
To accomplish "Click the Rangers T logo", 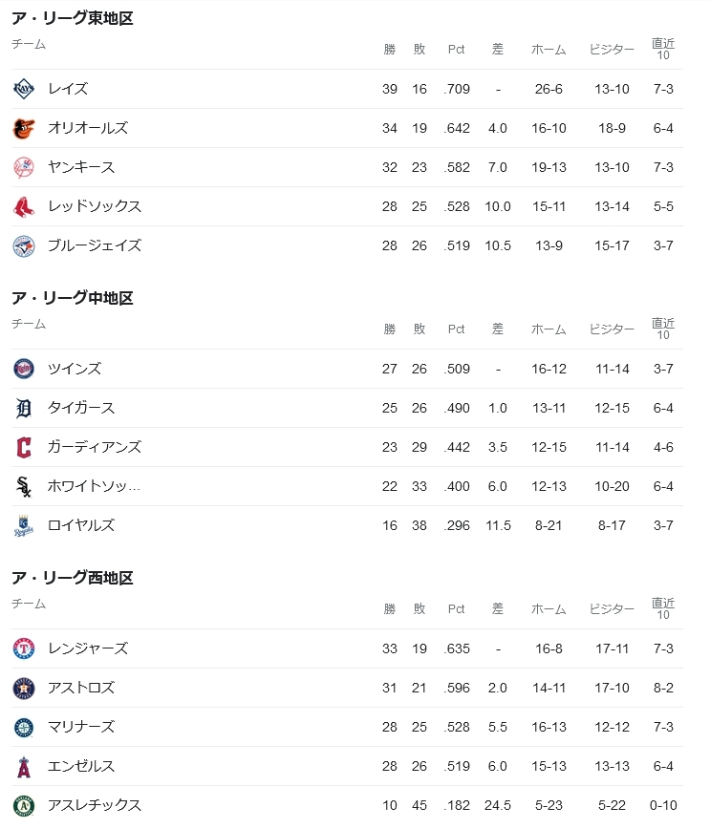I will (x=23, y=648).
